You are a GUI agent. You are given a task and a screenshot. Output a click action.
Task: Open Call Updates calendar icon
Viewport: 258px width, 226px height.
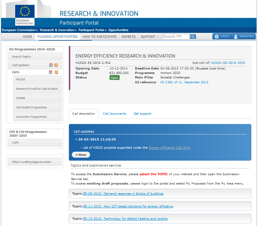51,65
